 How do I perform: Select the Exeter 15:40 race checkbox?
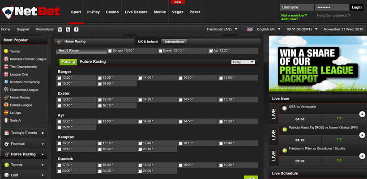click(59, 106)
